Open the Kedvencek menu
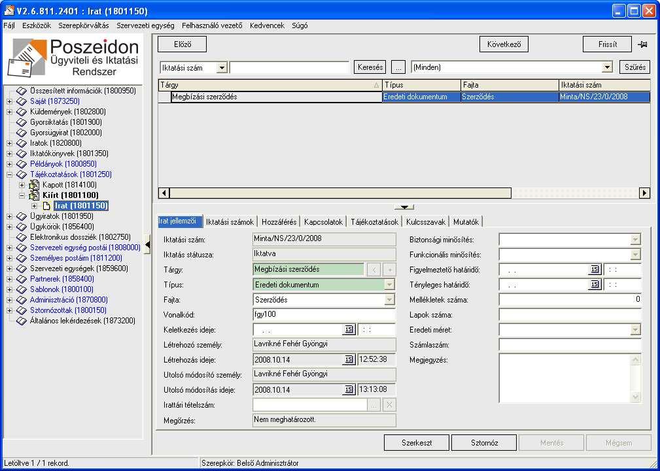Image resolution: width=660 pixels, height=471 pixels. (x=267, y=25)
